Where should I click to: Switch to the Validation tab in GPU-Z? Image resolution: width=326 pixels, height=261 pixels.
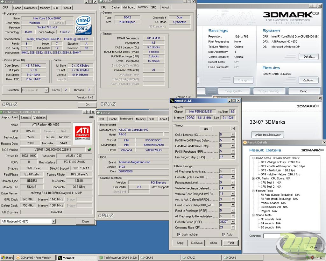(x=39, y=118)
